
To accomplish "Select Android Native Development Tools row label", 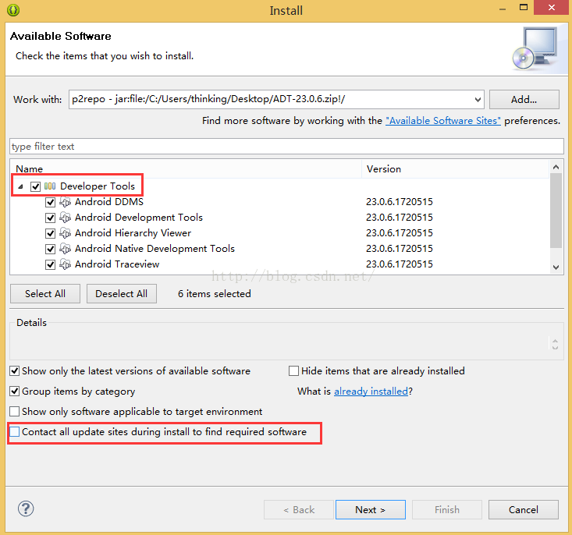I will click(x=155, y=249).
